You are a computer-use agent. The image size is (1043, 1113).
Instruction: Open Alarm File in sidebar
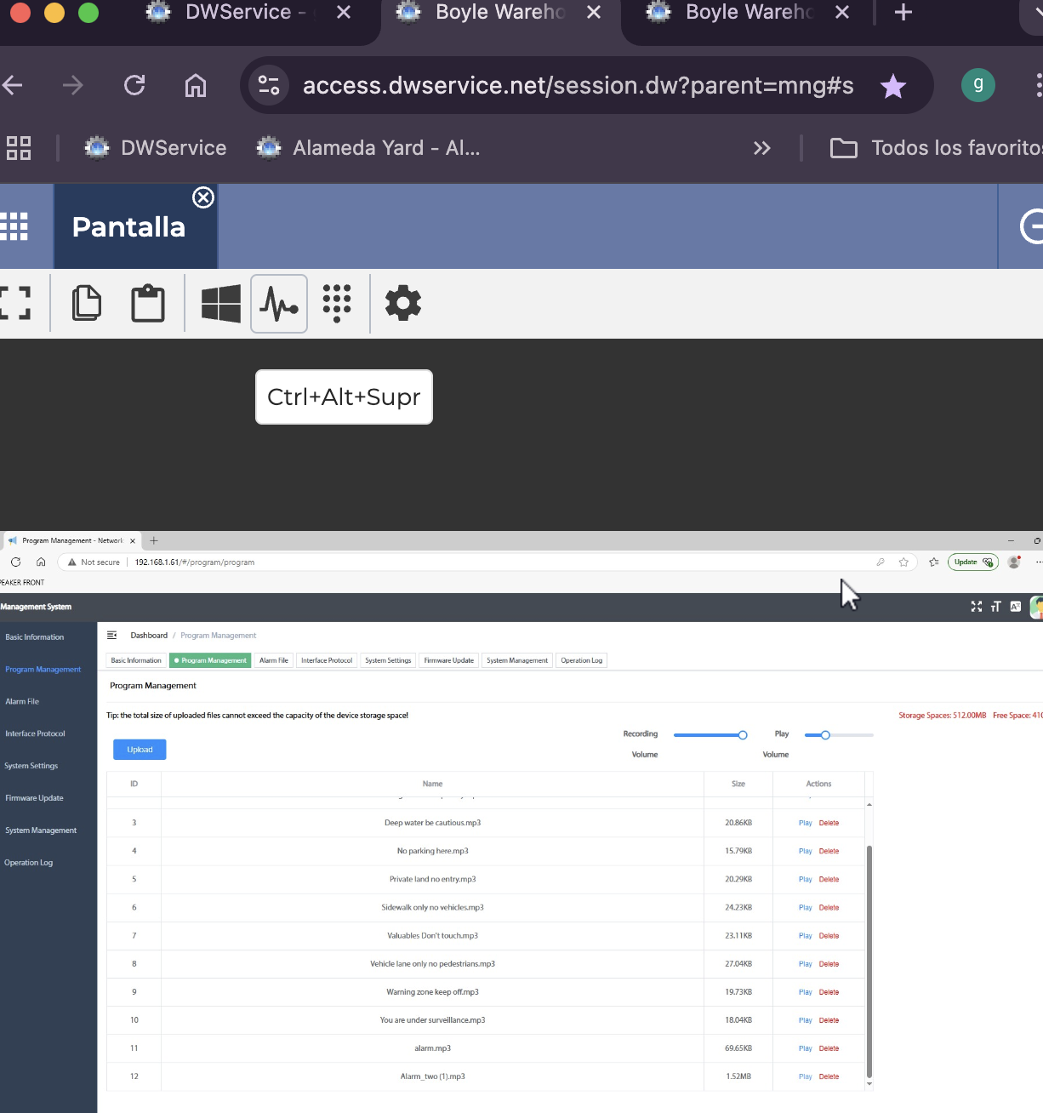[22, 702]
